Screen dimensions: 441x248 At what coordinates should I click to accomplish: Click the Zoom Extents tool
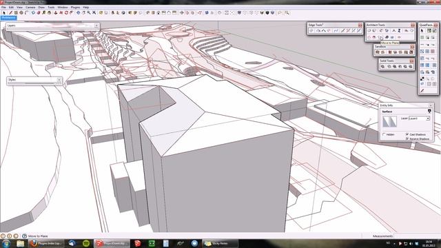94,12
